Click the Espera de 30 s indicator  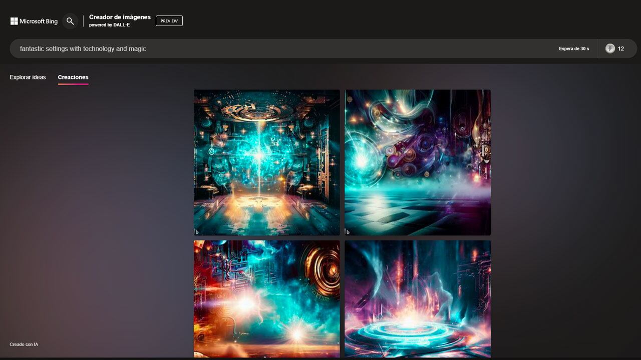[574, 48]
